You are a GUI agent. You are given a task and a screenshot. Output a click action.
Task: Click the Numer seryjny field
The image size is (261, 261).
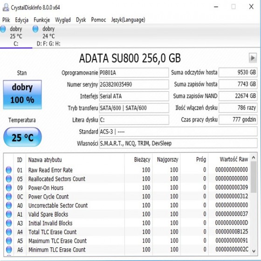[134, 84]
